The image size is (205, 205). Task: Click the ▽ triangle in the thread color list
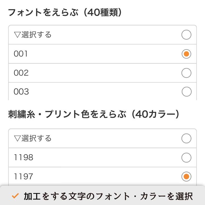click(17, 138)
